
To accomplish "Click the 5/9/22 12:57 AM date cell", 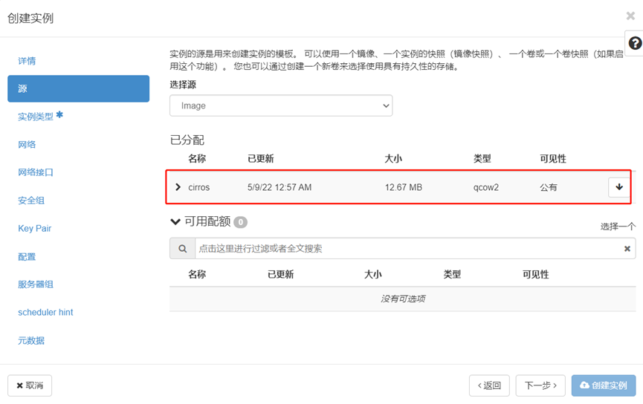I will pos(280,187).
